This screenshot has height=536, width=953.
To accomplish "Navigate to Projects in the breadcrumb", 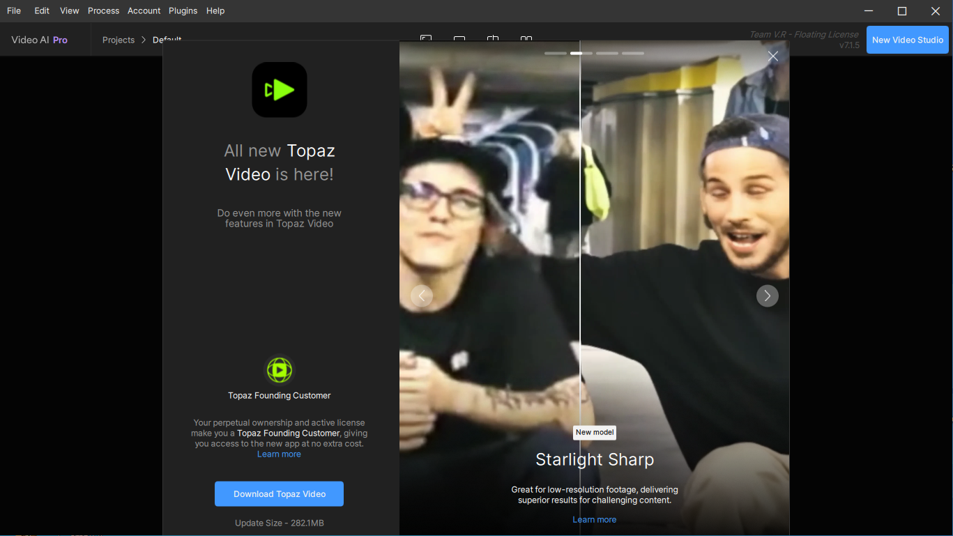I will [x=119, y=40].
